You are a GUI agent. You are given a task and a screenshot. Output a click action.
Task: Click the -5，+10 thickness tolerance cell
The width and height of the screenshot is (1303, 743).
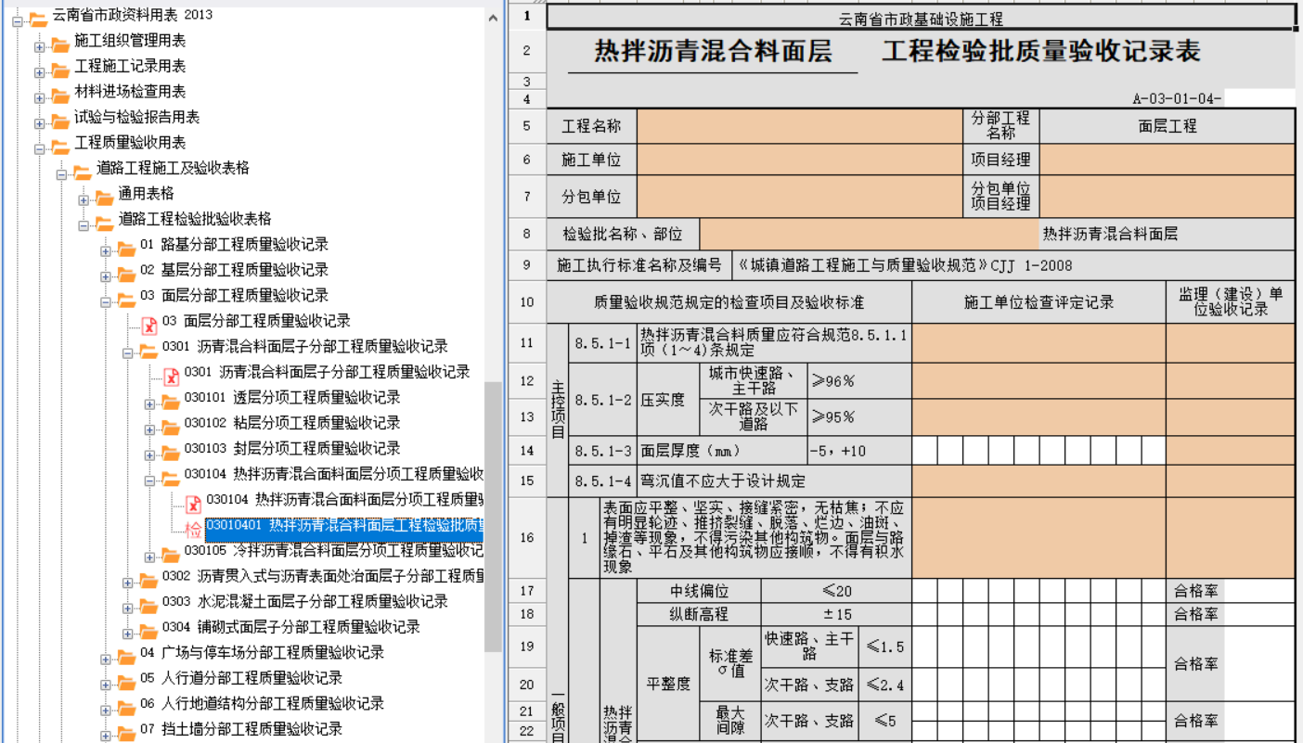[x=858, y=451]
